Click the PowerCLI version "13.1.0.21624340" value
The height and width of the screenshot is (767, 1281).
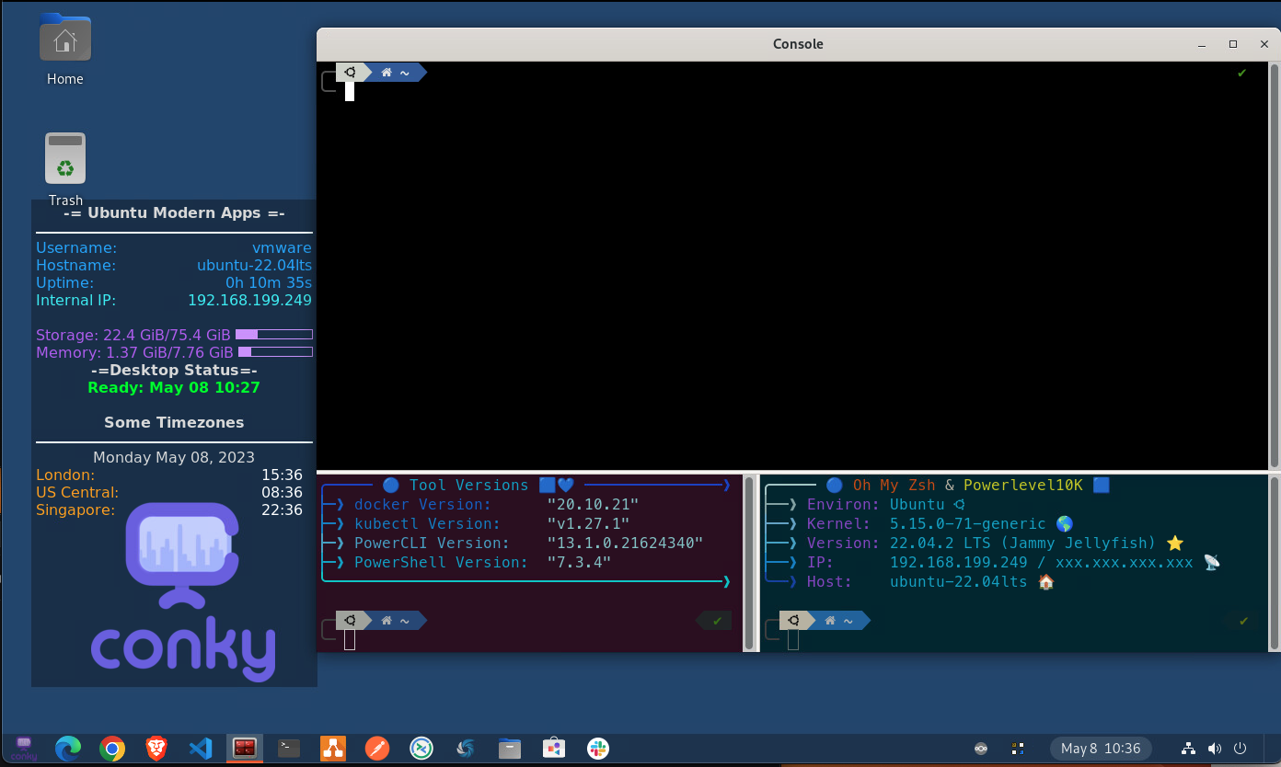625,544
